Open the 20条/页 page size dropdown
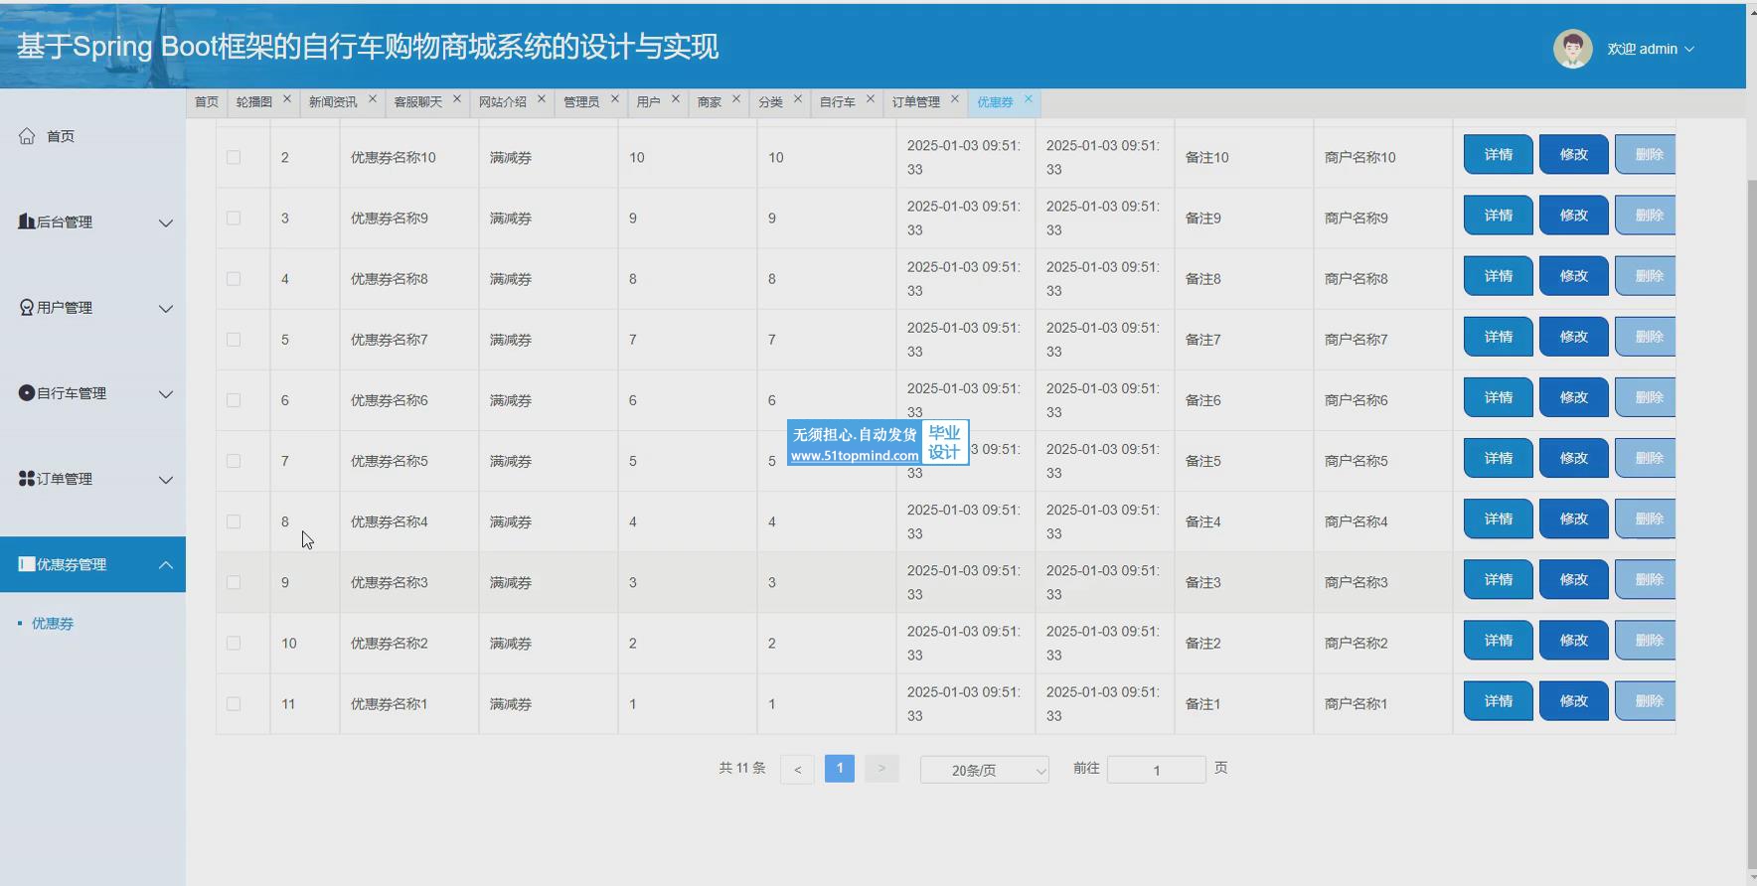This screenshot has height=886, width=1757. tap(984, 770)
